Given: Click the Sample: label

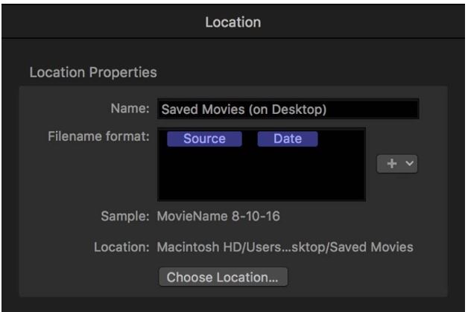Looking at the screenshot, I should coord(125,218).
